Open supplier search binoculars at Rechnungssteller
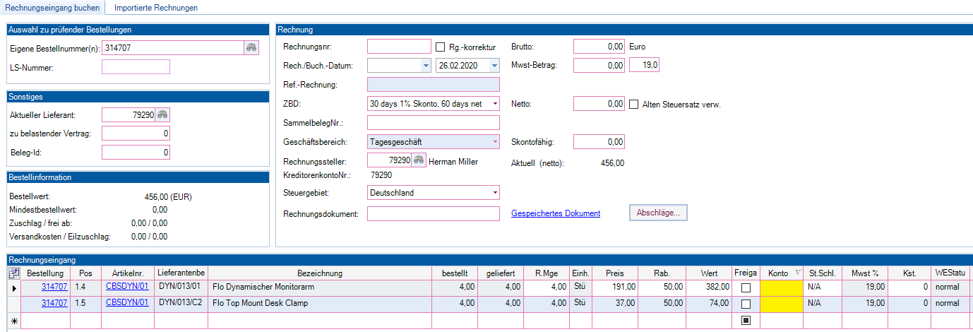 point(419,161)
